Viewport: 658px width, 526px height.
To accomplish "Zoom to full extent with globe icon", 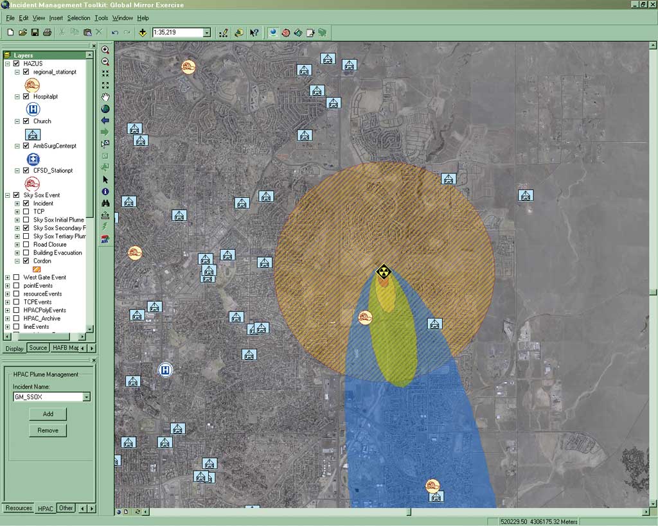I will click(x=105, y=109).
